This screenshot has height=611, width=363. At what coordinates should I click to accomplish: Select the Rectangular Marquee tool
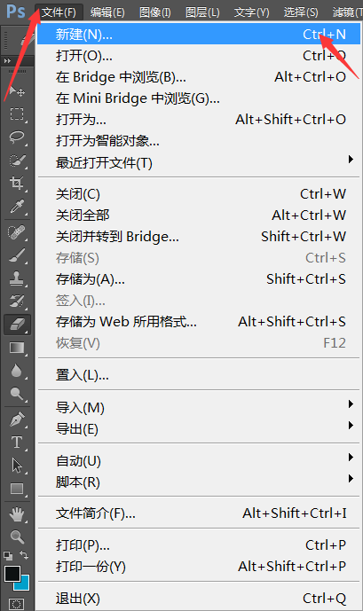[17, 114]
